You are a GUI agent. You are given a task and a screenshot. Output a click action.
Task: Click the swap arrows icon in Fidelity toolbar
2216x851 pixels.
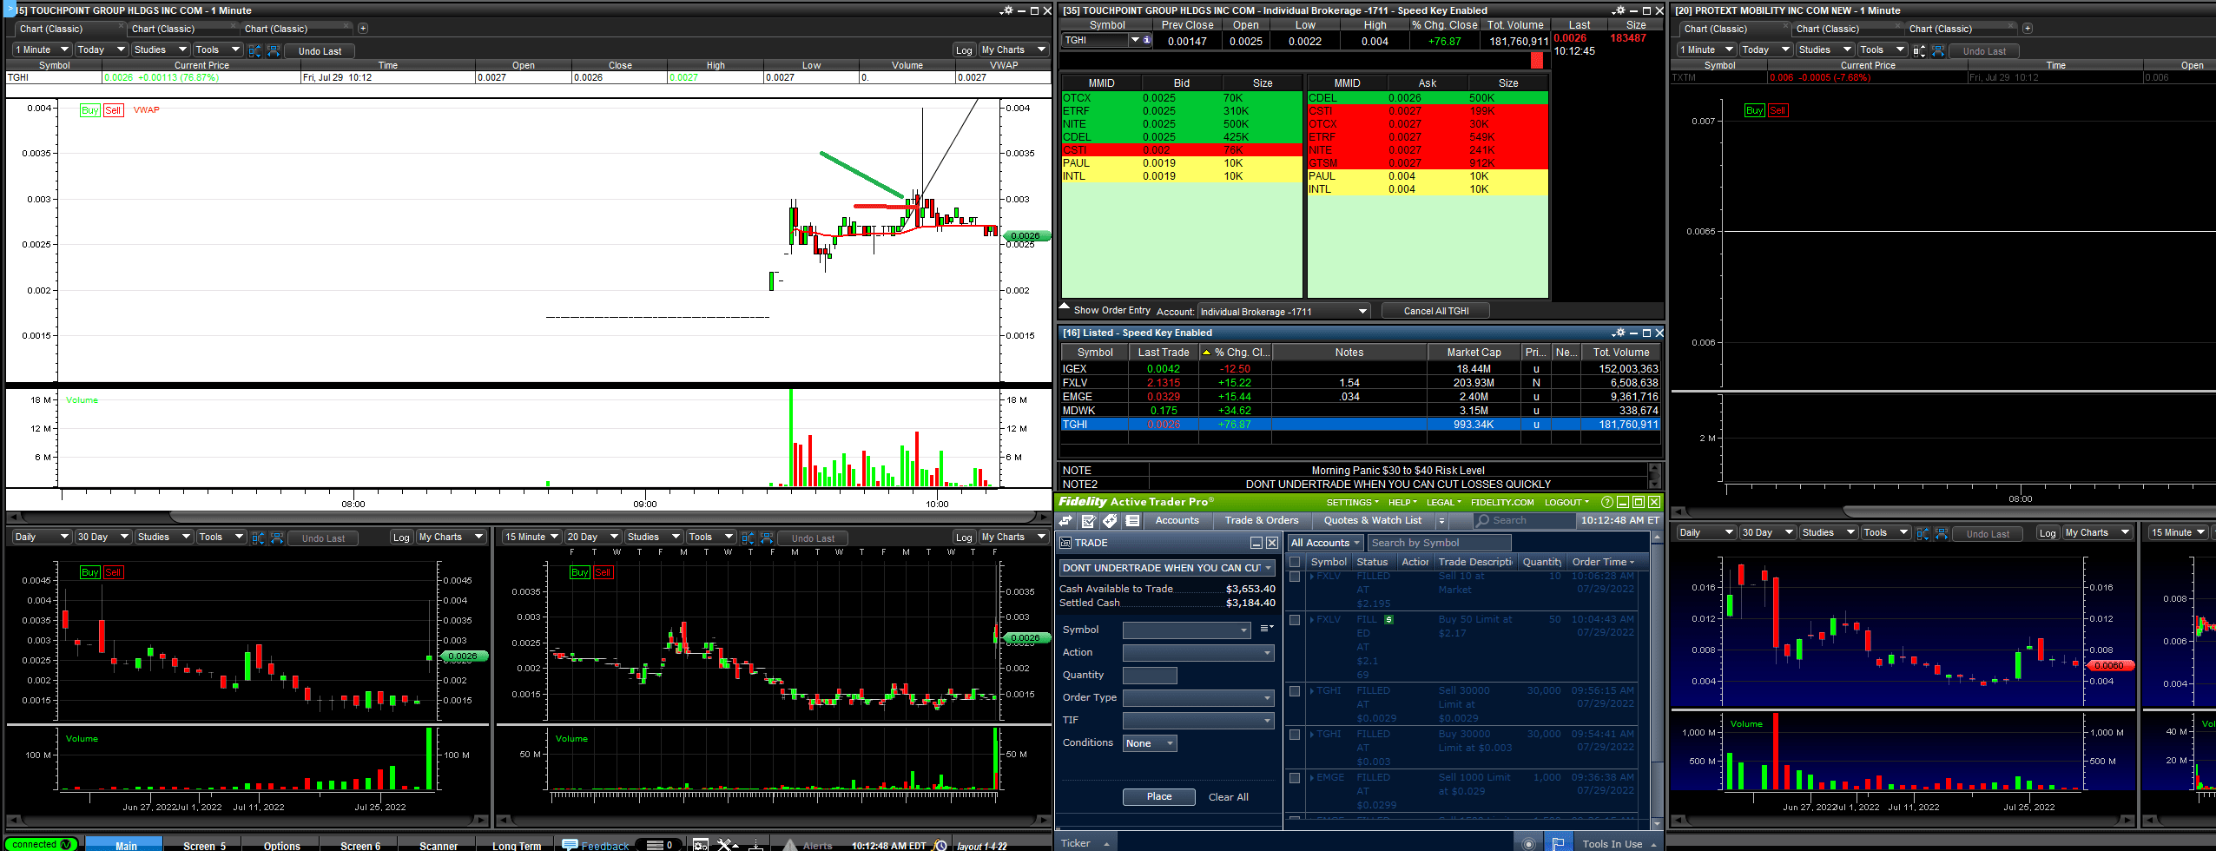(x=1065, y=521)
